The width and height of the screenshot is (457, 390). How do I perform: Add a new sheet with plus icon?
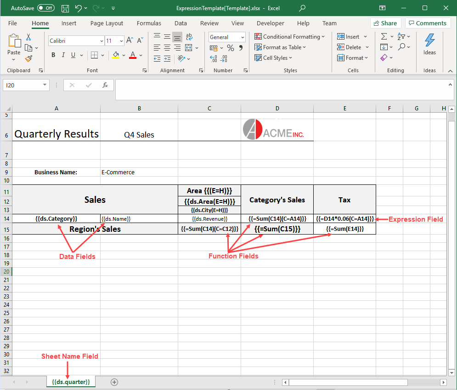pos(114,382)
